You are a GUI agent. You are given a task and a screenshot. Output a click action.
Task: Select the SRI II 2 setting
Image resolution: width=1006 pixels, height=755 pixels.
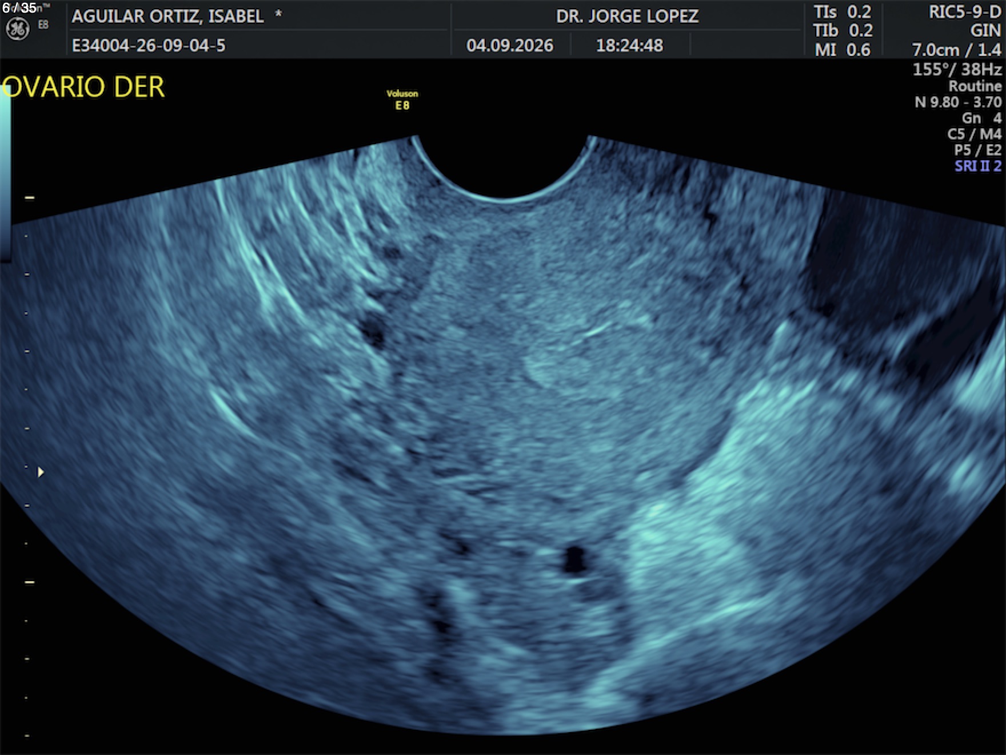978,166
